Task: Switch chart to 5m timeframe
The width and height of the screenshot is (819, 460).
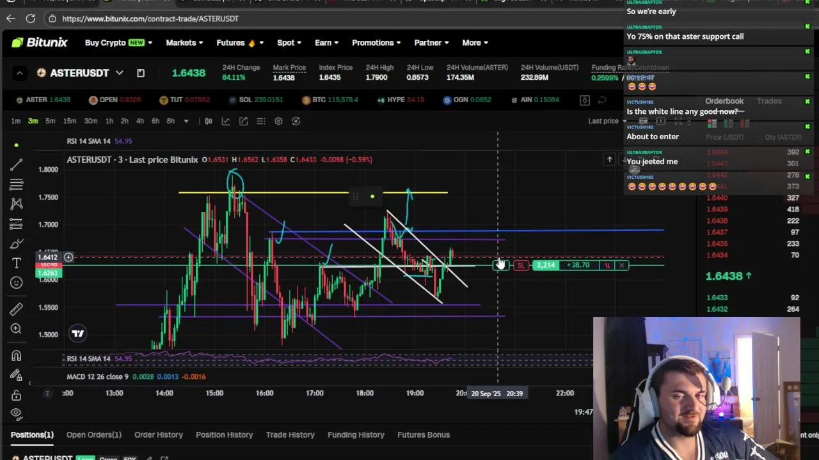Action: [x=50, y=121]
